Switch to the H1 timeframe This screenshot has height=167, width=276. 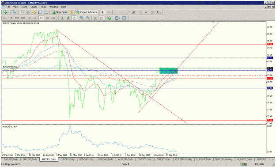29,18
